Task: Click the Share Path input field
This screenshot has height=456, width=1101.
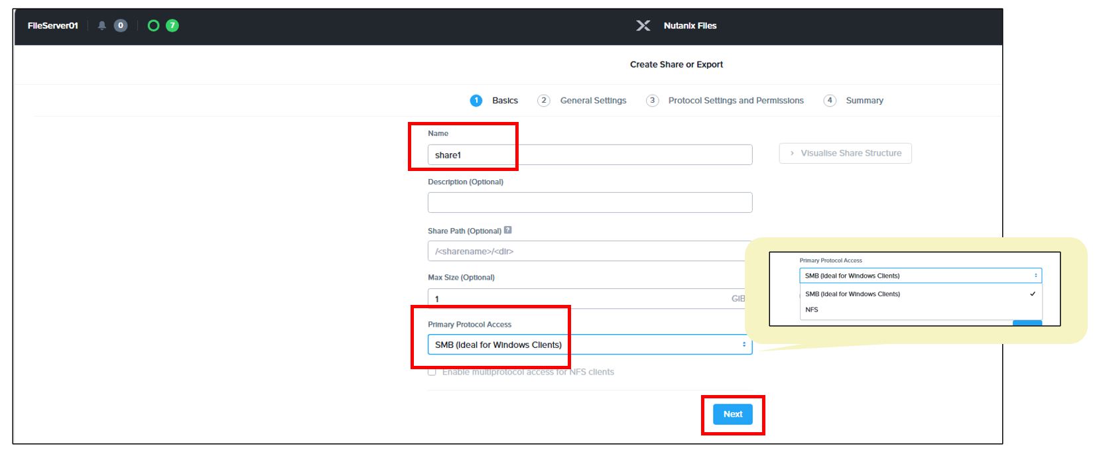Action: [590, 251]
